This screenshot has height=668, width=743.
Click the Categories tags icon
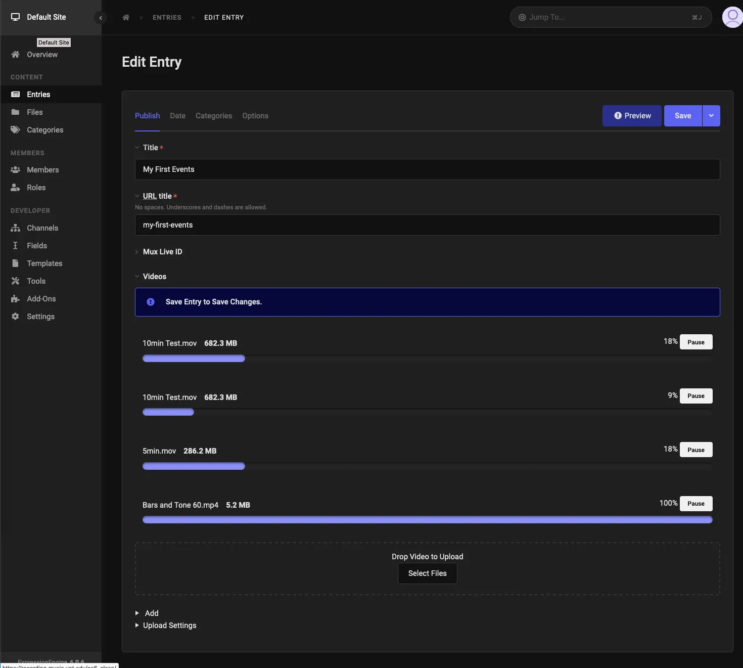tap(15, 130)
